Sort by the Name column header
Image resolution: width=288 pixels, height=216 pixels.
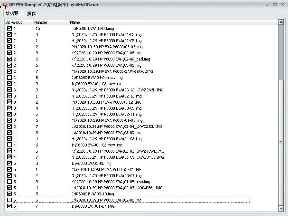tap(160, 22)
